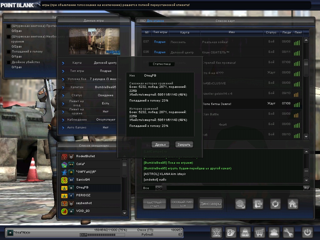Screen dimensions: 320x240
Task: Expand the 'Карта' setting arrow
Action: coord(63,63)
